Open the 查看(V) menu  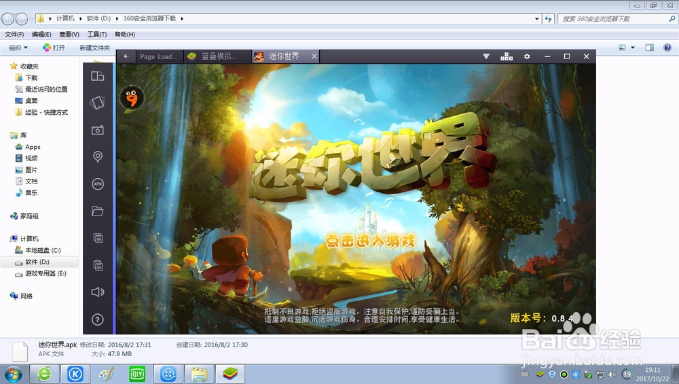[x=69, y=34]
